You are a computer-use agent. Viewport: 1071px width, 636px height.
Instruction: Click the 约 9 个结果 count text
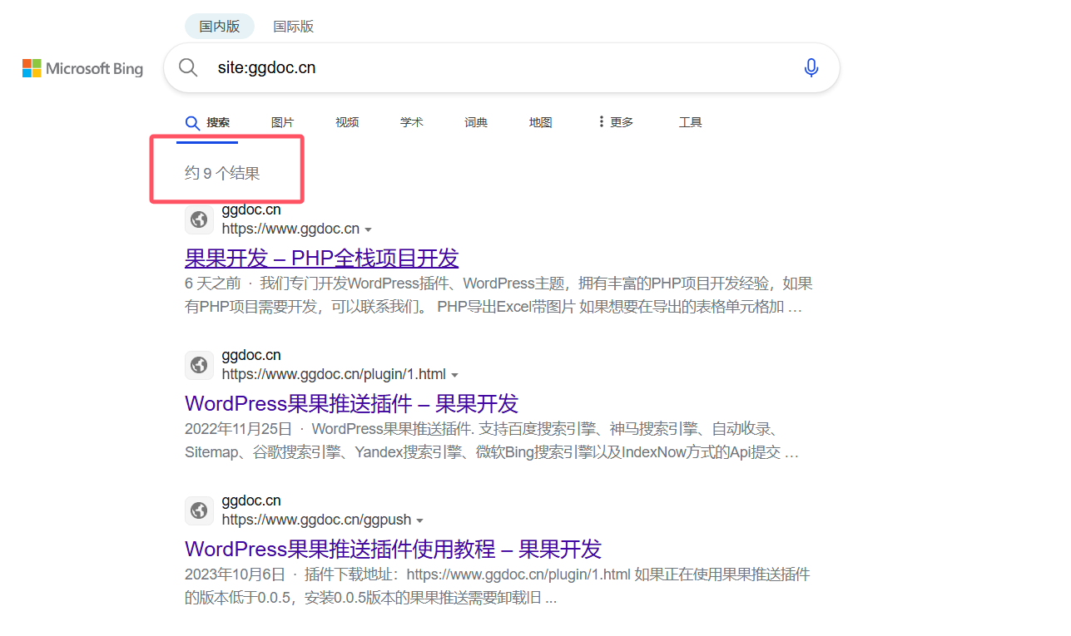(x=222, y=173)
